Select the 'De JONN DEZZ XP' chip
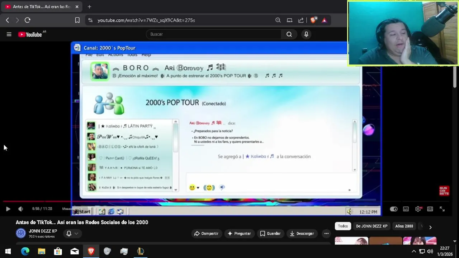Image resolution: width=459 pixels, height=258 pixels. [x=372, y=226]
